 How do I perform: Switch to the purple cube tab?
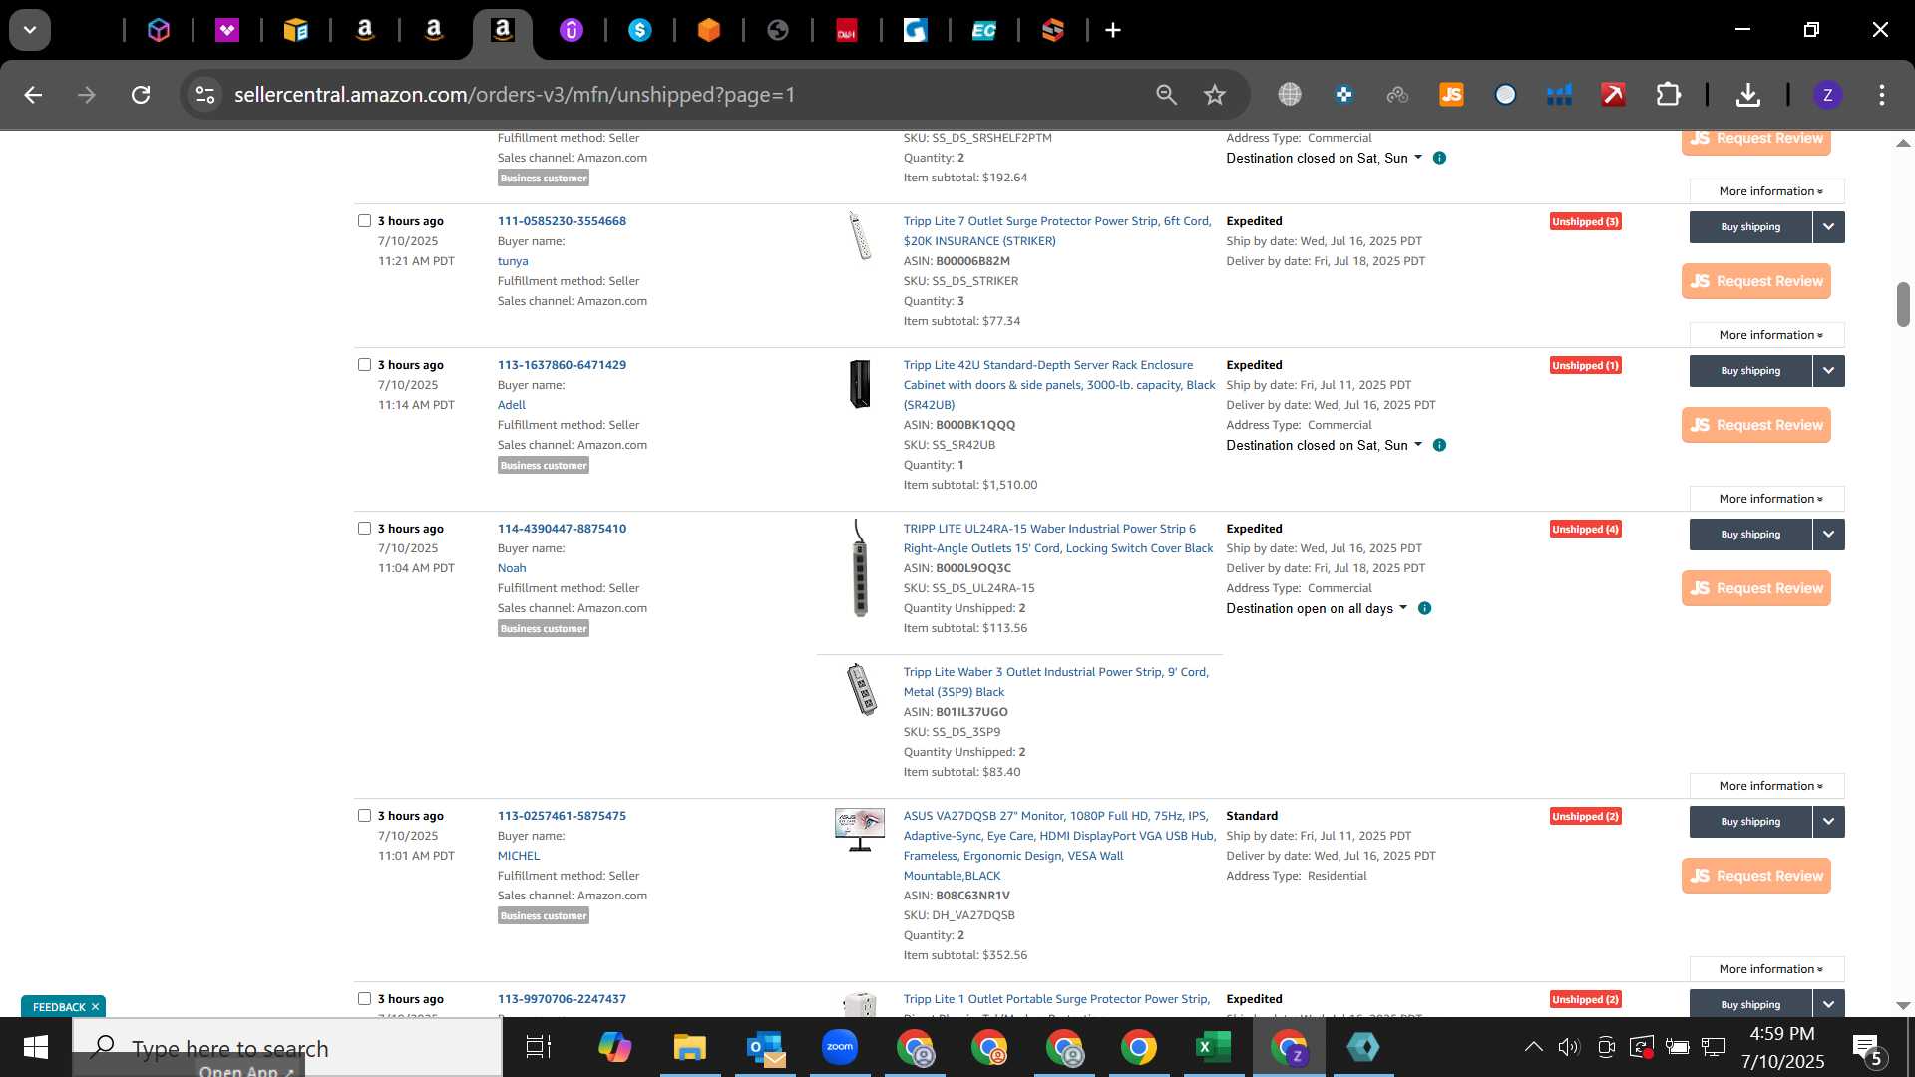click(159, 30)
